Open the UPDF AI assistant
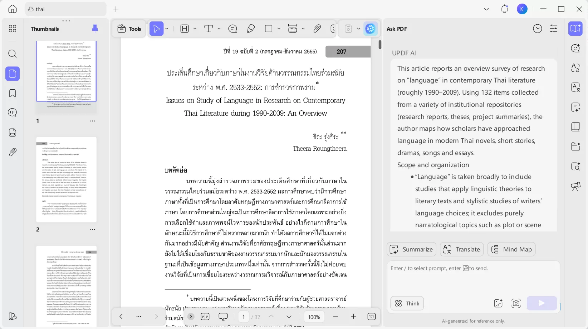The width and height of the screenshot is (588, 329). click(x=371, y=29)
